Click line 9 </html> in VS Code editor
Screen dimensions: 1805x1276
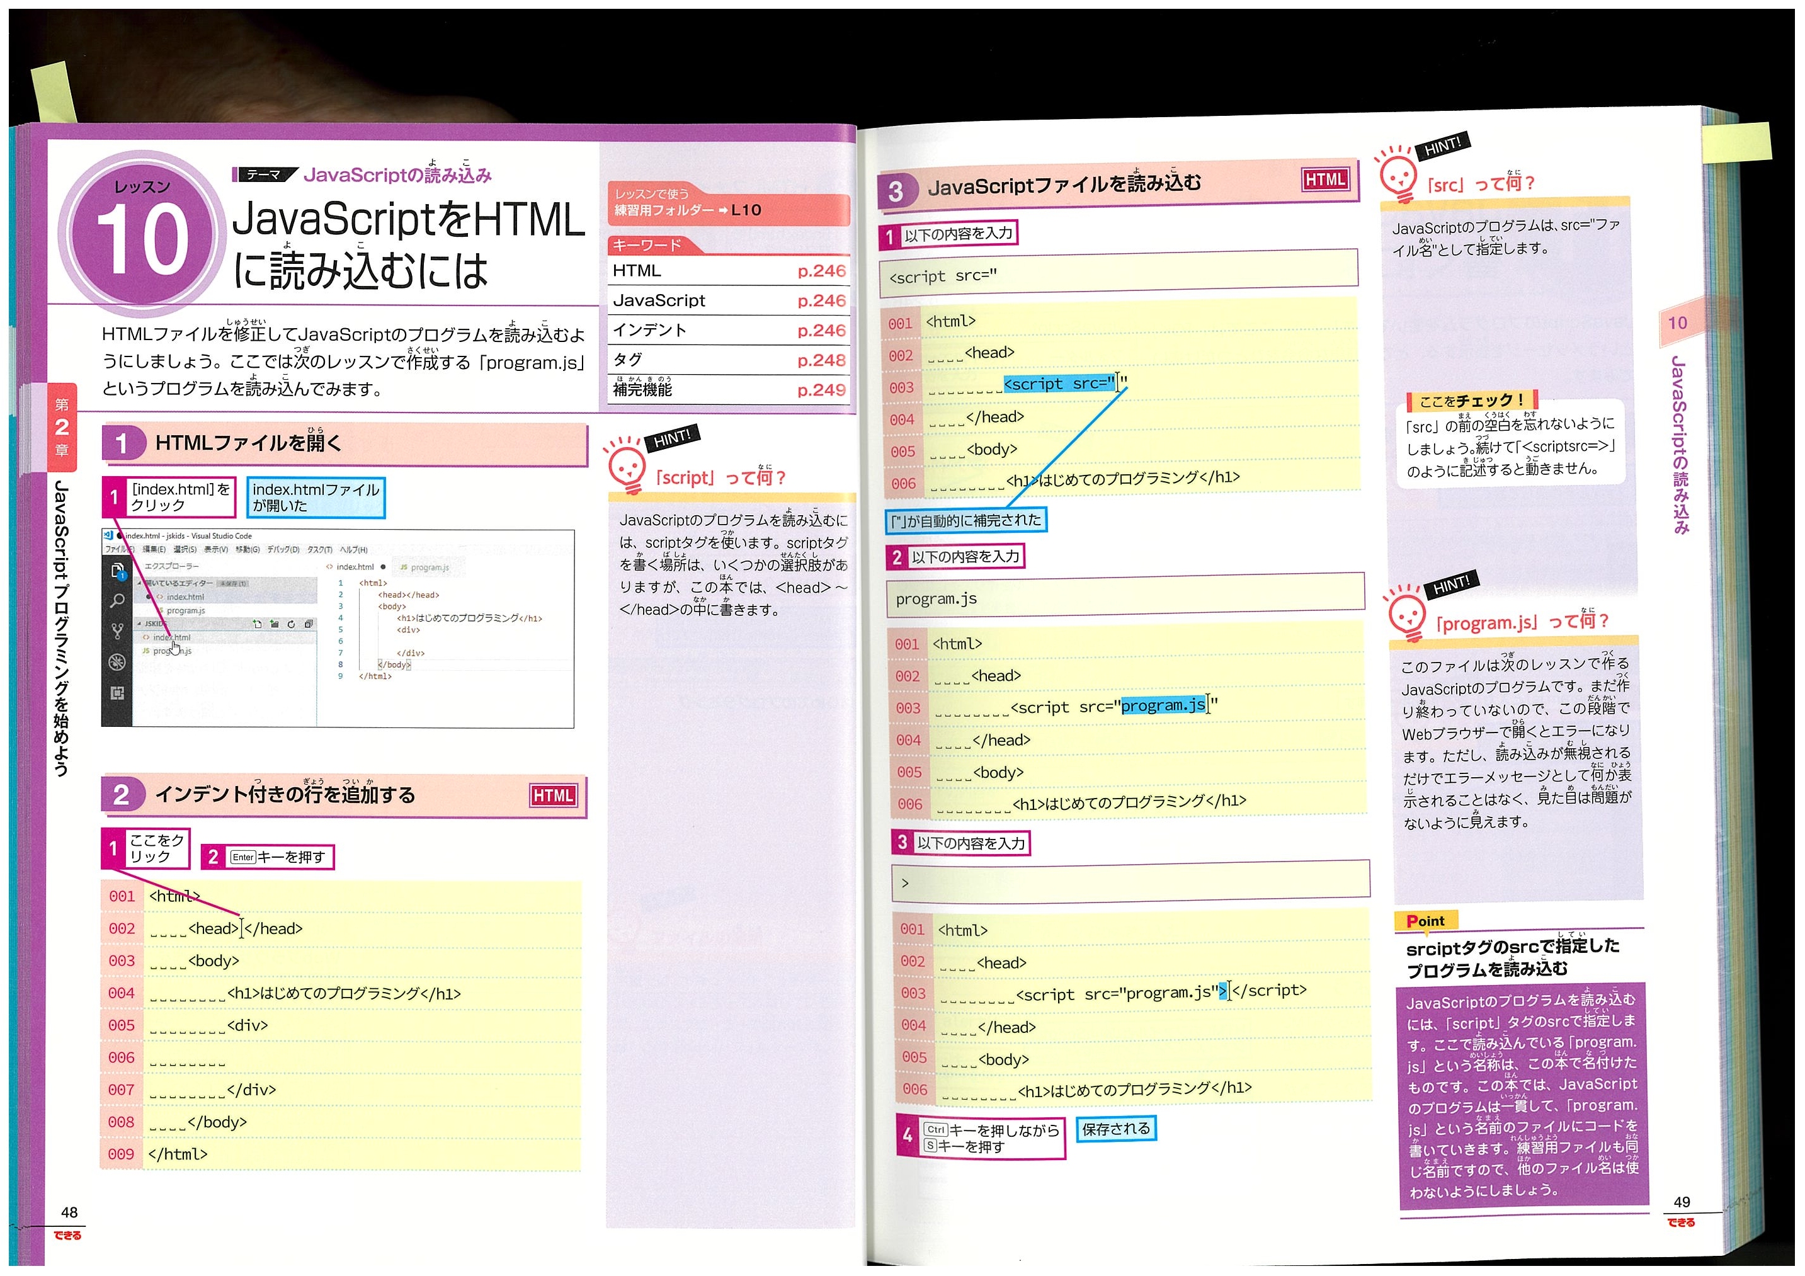click(376, 676)
